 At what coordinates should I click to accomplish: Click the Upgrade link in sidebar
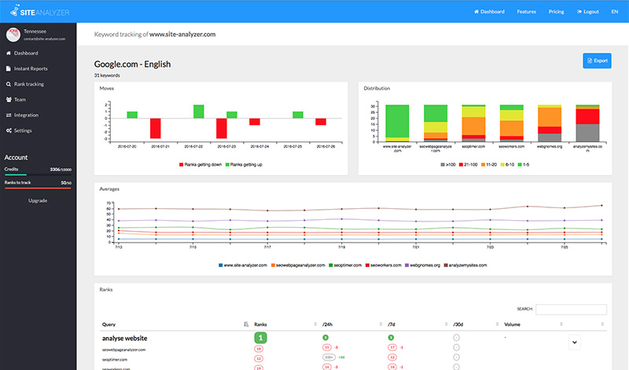click(x=38, y=200)
